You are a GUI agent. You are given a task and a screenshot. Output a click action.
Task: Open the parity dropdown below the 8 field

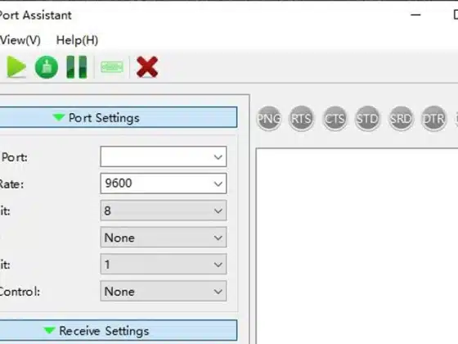[x=164, y=238]
